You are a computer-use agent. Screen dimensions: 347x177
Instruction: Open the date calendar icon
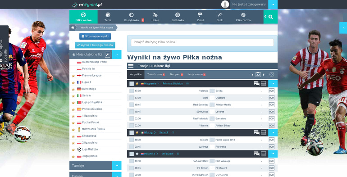click(x=258, y=75)
